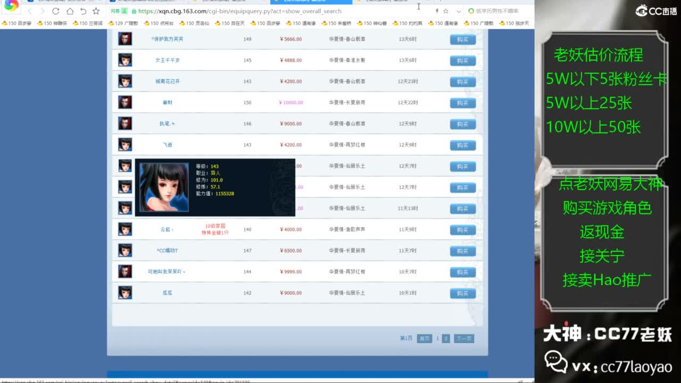This screenshot has width=681, height=383.
Task: Click the next page (下一页) button
Action: 463,338
